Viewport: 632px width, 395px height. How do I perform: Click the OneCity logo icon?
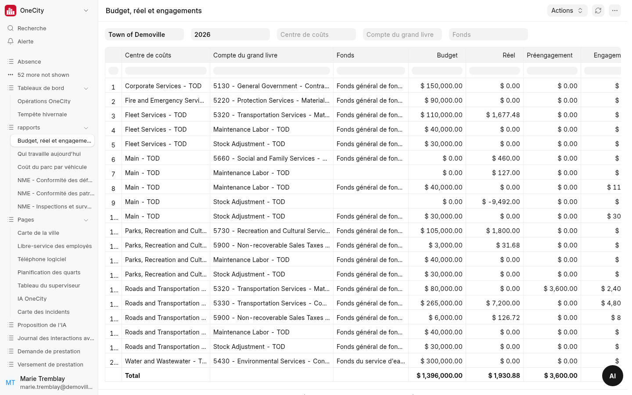[x=11, y=11]
